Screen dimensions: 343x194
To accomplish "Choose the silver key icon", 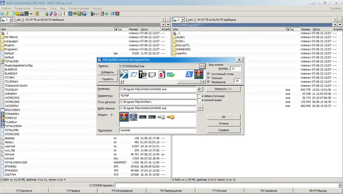I will (x=162, y=117).
